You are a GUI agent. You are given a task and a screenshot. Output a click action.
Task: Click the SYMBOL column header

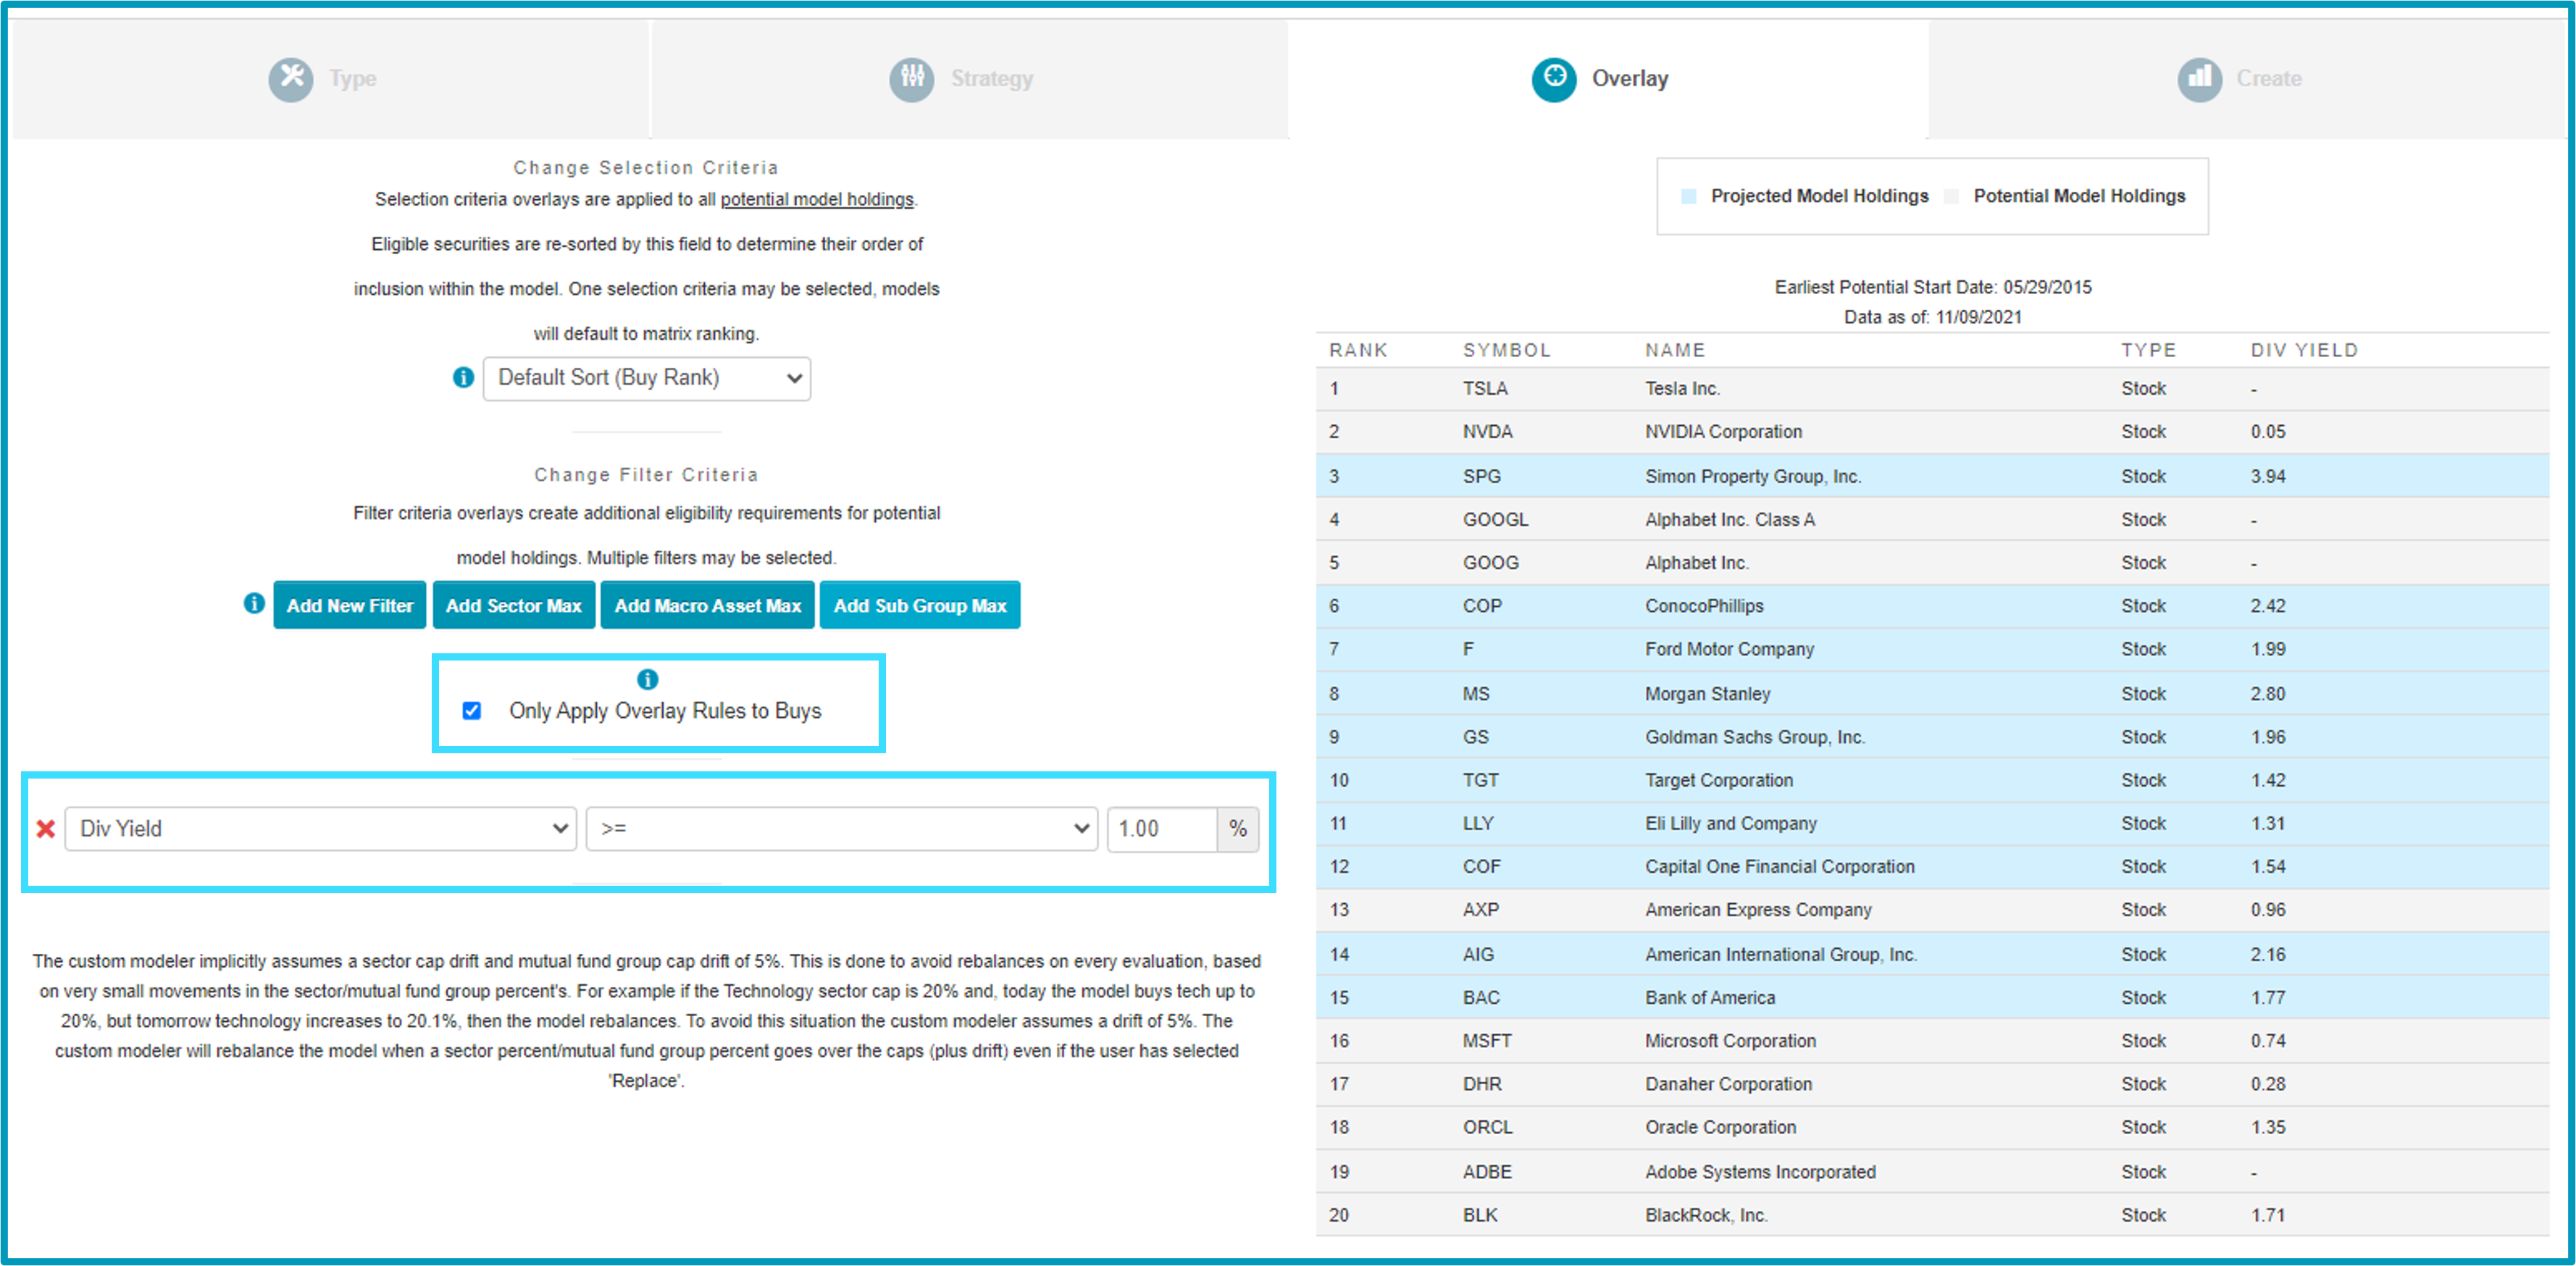[1507, 350]
